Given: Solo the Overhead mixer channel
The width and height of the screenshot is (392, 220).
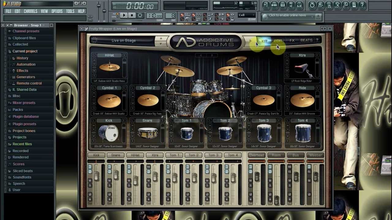Looking at the screenshot, I should 251,185.
